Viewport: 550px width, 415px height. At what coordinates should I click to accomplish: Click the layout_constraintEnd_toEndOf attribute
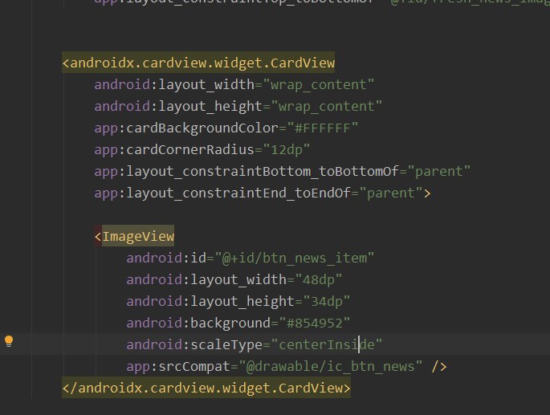(x=222, y=193)
